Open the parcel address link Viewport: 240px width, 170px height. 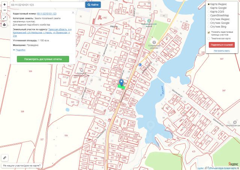(x=42, y=33)
